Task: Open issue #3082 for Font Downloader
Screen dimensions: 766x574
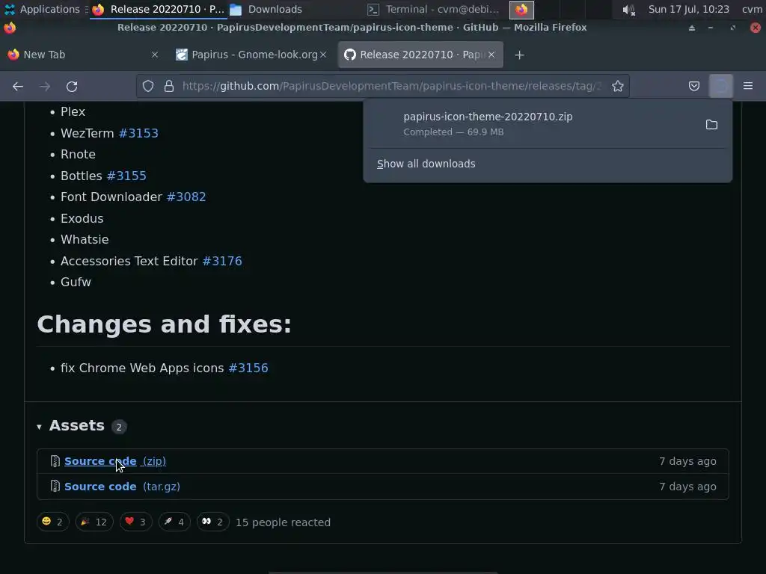Action: pyautogui.click(x=186, y=197)
